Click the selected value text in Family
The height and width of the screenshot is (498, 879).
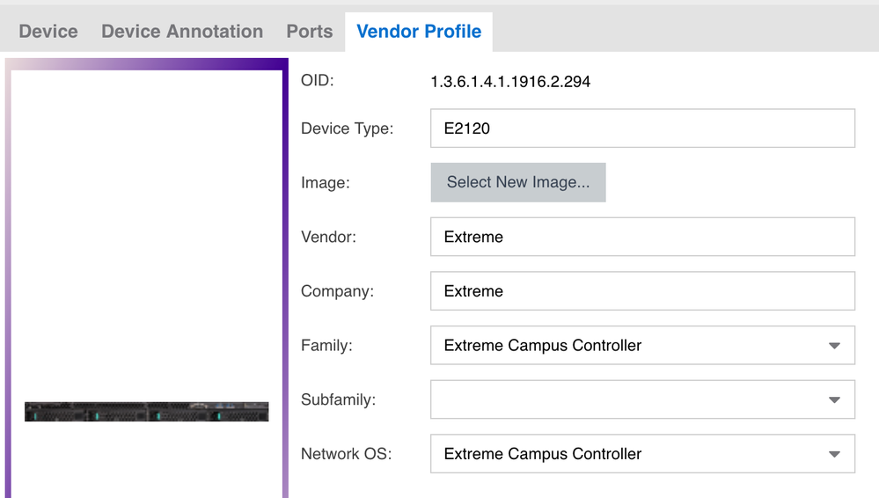click(x=543, y=346)
